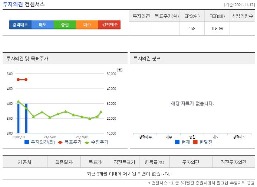This screenshot has height=187, width=257.
Task: Click the 21/09/01 x-axis label
Action: point(82,137)
